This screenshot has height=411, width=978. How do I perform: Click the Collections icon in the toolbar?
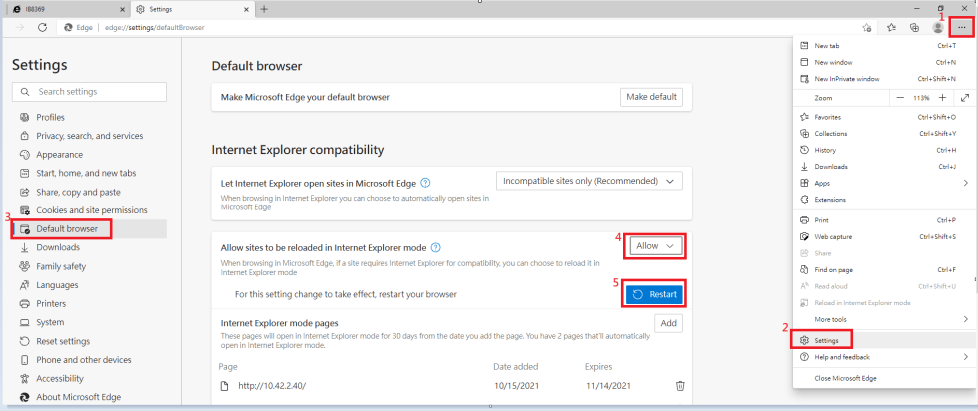coord(914,27)
